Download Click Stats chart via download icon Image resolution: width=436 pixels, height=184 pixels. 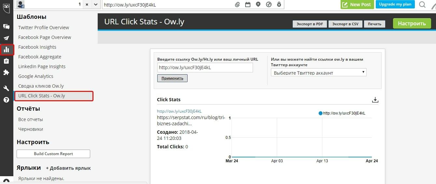click(x=375, y=100)
